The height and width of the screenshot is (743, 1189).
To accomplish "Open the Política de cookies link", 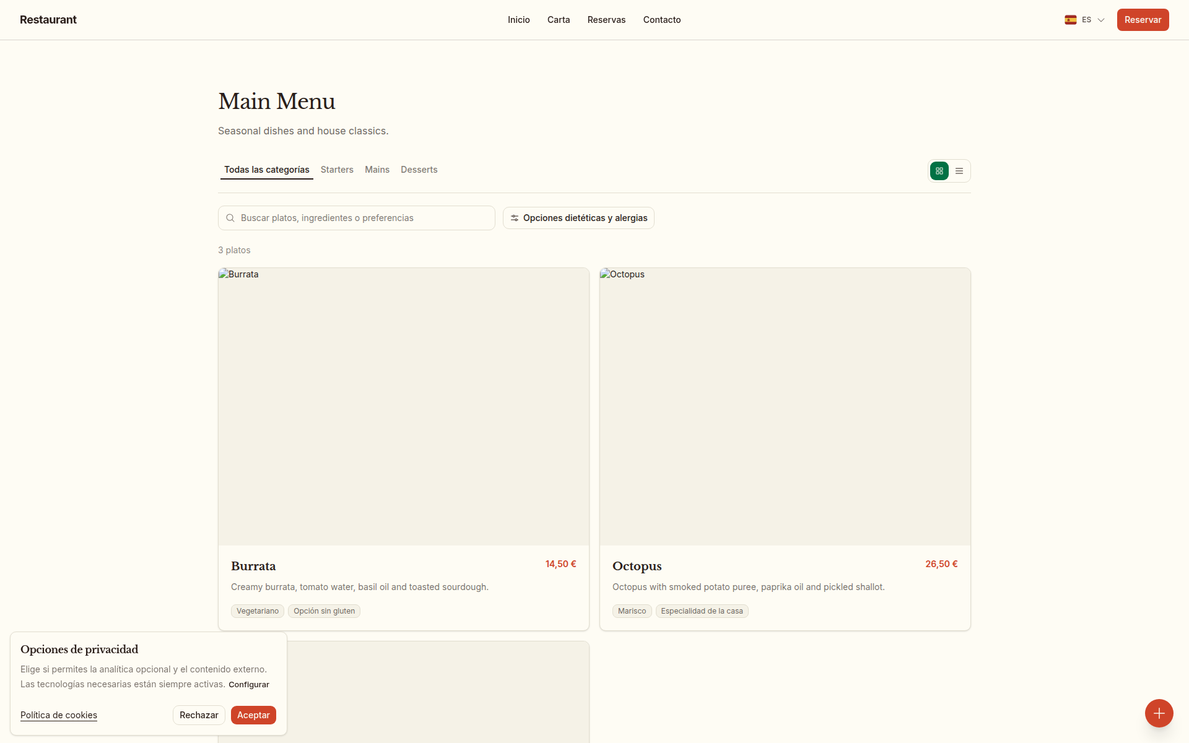I will tap(59, 715).
